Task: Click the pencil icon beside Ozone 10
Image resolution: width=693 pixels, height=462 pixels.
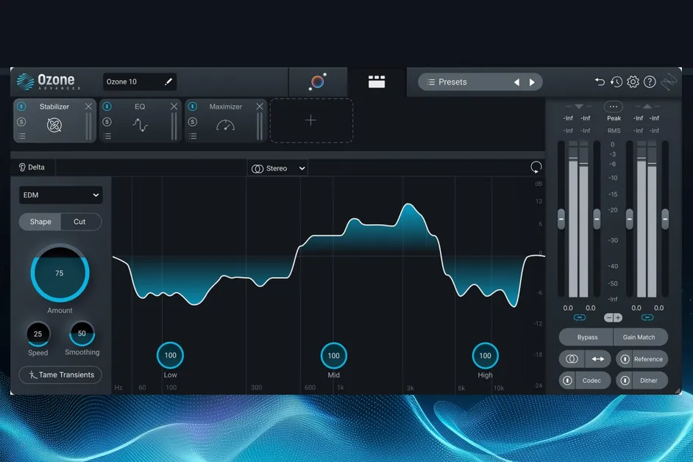Action: [x=168, y=82]
